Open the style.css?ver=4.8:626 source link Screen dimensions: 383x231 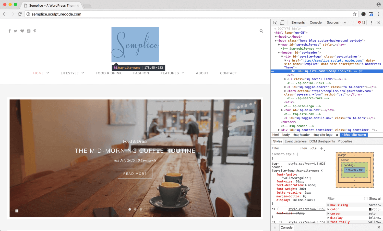pyautogui.click(x=307, y=164)
